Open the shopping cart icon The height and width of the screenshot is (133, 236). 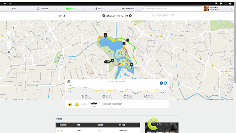click(x=216, y=4)
